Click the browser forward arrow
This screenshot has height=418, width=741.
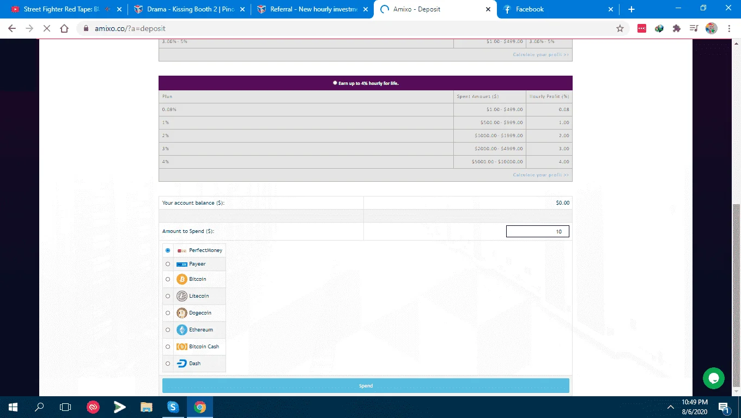29,28
